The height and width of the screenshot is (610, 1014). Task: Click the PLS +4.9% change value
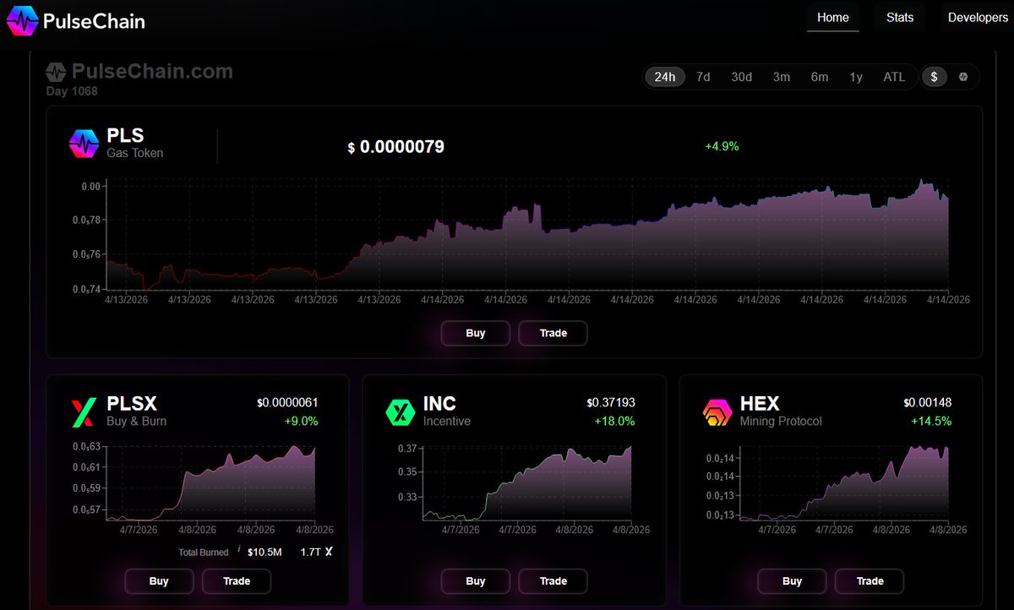pyautogui.click(x=722, y=146)
